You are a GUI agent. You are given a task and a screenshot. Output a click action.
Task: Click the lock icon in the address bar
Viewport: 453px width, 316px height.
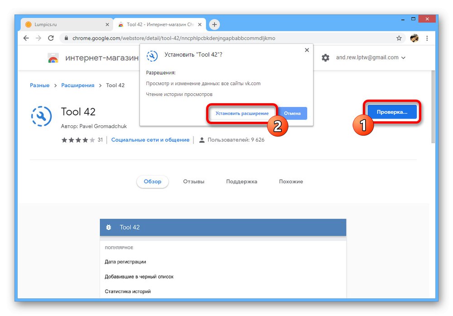(x=66, y=38)
